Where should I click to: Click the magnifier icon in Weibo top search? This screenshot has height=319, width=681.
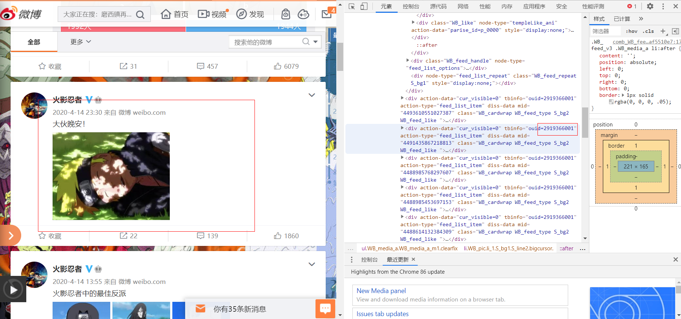pos(140,15)
